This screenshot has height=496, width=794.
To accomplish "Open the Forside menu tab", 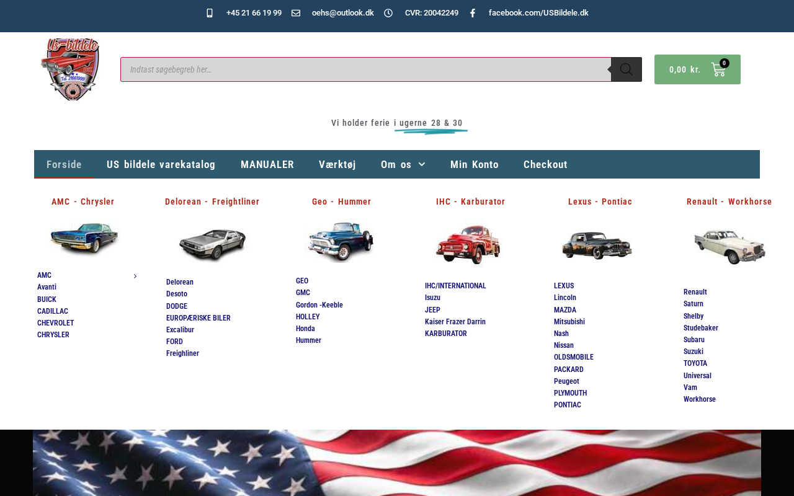I will (65, 164).
